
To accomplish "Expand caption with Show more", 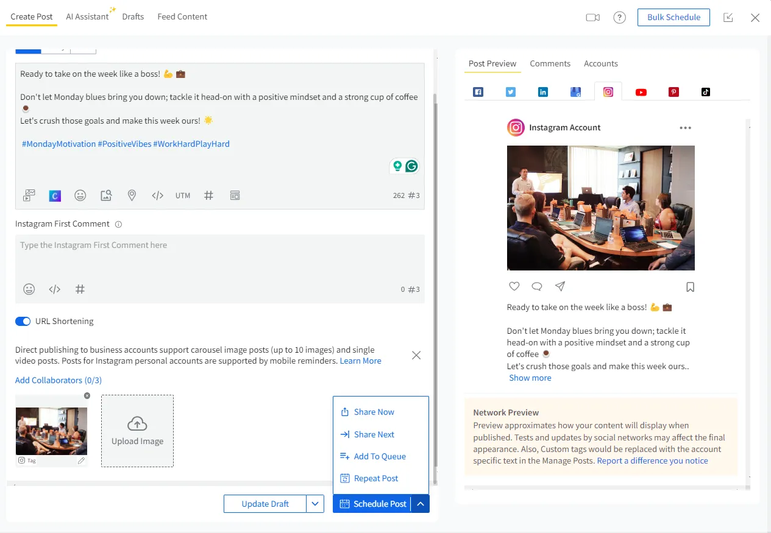I will (x=530, y=378).
